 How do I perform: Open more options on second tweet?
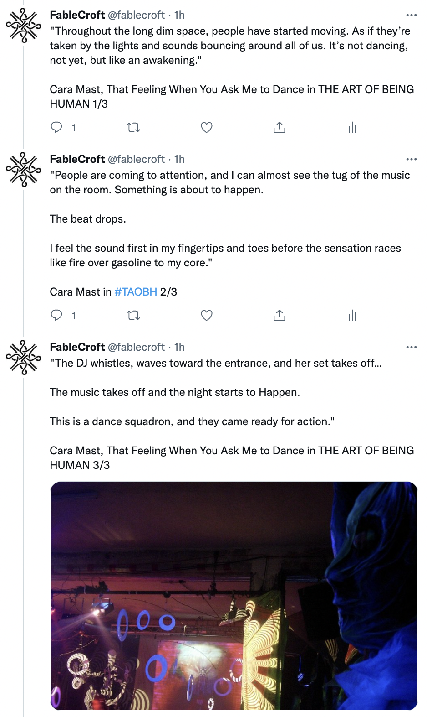point(412,159)
